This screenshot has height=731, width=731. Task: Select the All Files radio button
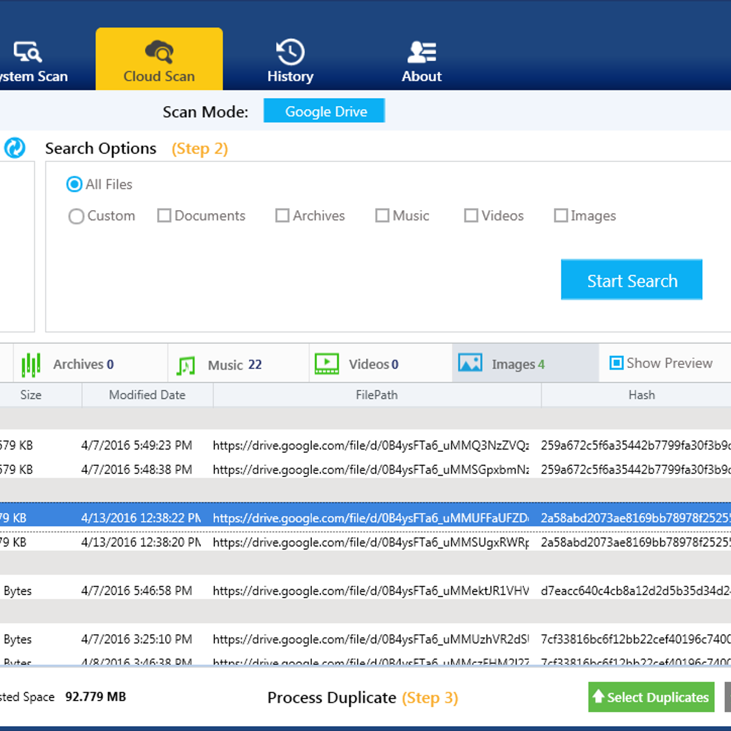click(x=74, y=185)
